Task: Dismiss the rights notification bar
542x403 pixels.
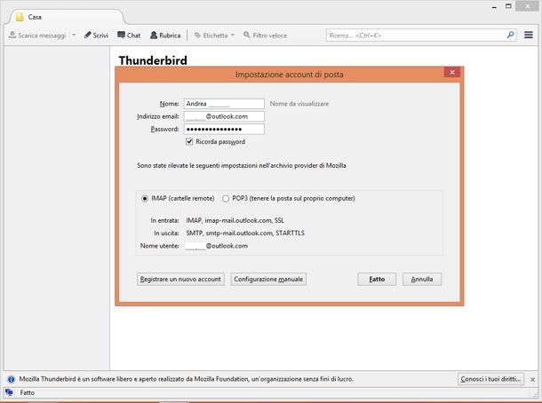Action: (x=532, y=379)
